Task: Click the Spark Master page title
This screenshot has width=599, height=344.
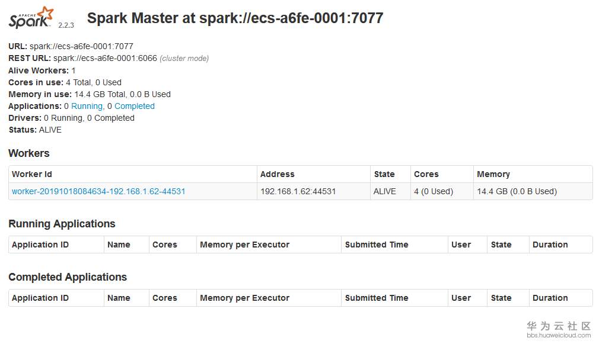Action: point(235,18)
